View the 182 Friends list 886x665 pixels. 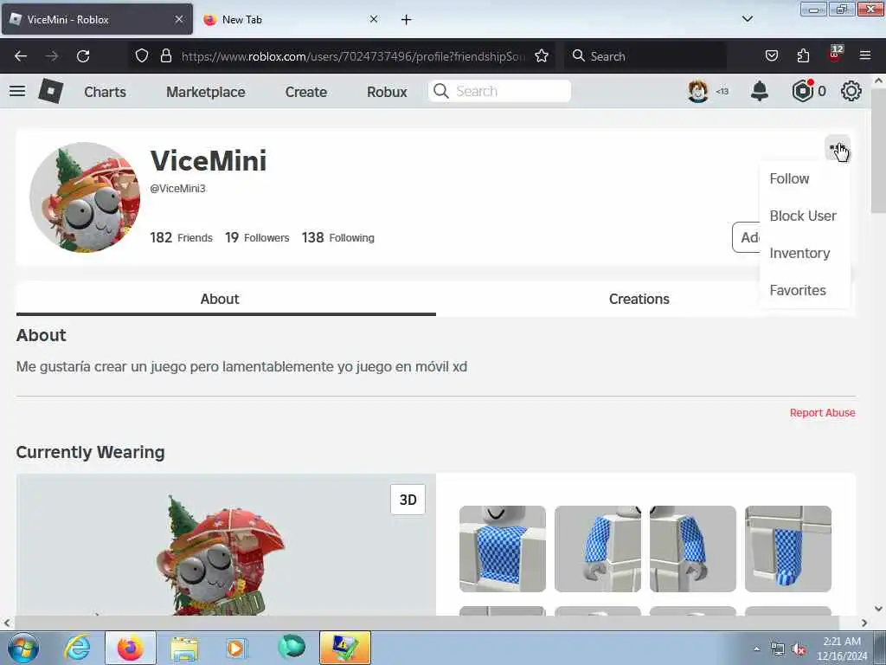point(182,237)
